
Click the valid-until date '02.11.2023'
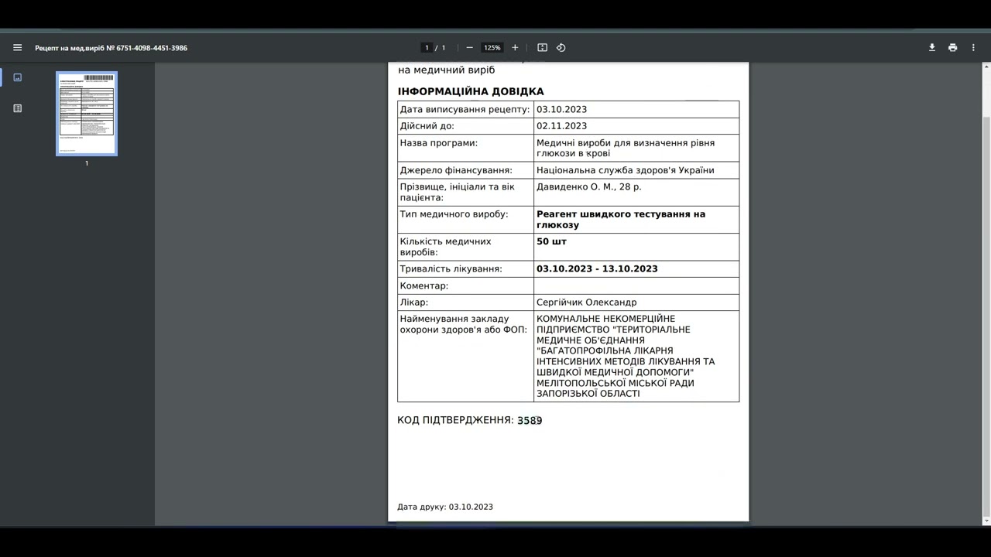(562, 125)
